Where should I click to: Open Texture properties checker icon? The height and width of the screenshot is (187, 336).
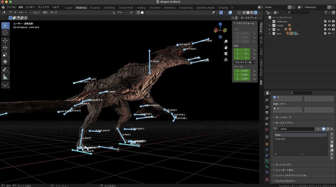pyautogui.click(x=267, y=179)
